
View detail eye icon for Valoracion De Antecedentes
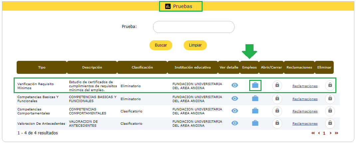(x=235, y=123)
